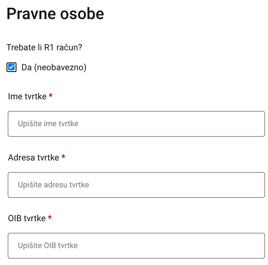268x265 pixels.
Task: Click the red asterisk beside Adresa tvrtke
Action: pos(63,157)
